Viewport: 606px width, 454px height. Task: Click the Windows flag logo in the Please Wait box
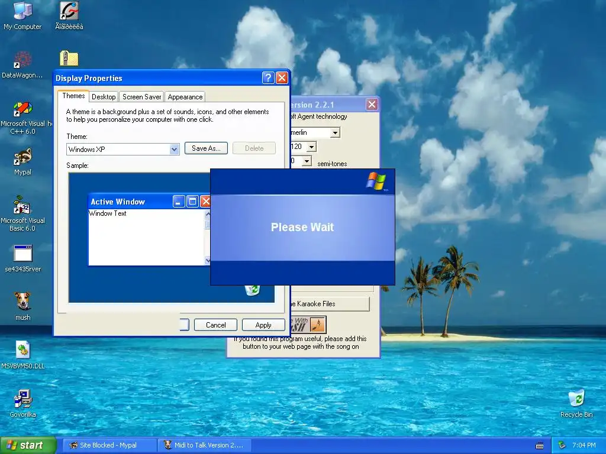pyautogui.click(x=376, y=181)
